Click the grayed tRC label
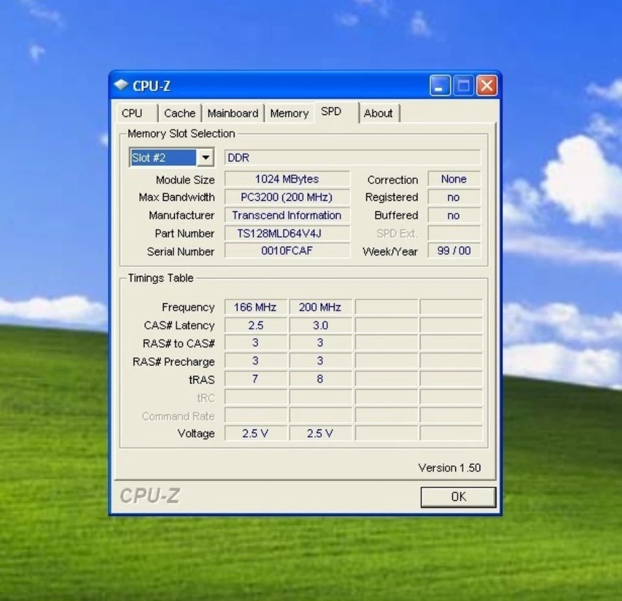The image size is (622, 601). (206, 398)
